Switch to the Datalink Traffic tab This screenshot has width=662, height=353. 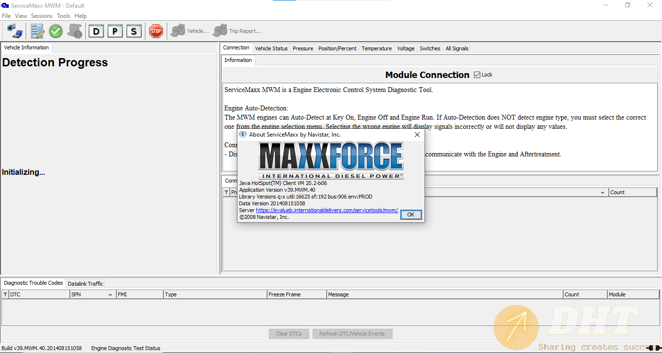(85, 284)
